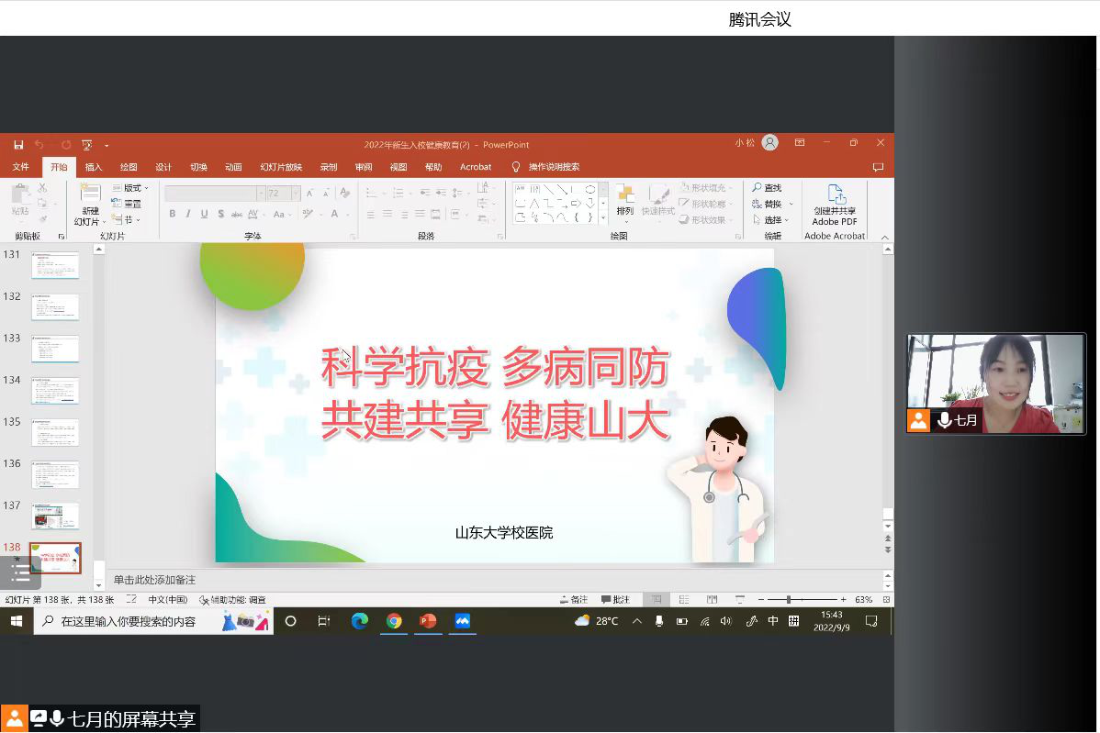
Task: Open the Insert (插入) ribbon tab
Action: (x=94, y=167)
